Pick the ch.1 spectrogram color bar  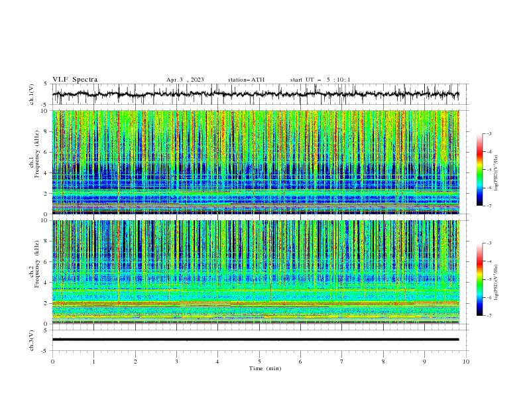click(480, 170)
